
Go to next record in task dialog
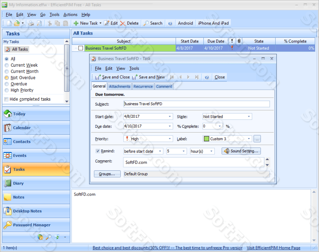pyautogui.click(x=188, y=77)
